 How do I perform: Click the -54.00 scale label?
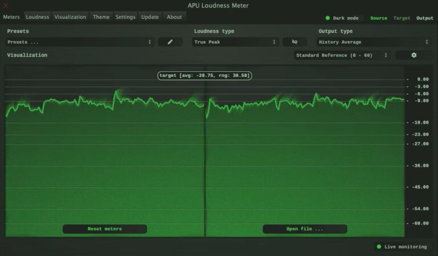click(420, 209)
